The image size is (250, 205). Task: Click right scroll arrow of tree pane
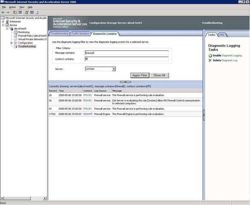pyautogui.click(x=45, y=198)
